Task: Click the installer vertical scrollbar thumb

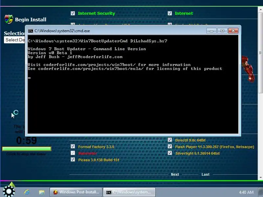Action: (260, 53)
